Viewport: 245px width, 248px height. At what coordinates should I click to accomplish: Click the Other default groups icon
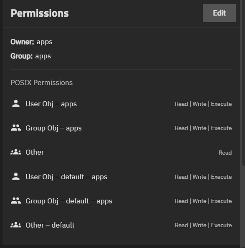coord(16,225)
